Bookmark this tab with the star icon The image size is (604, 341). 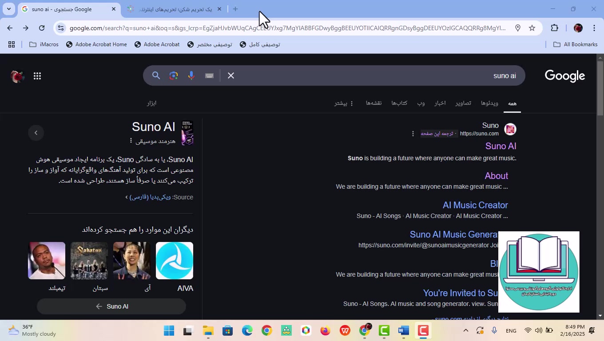(532, 28)
